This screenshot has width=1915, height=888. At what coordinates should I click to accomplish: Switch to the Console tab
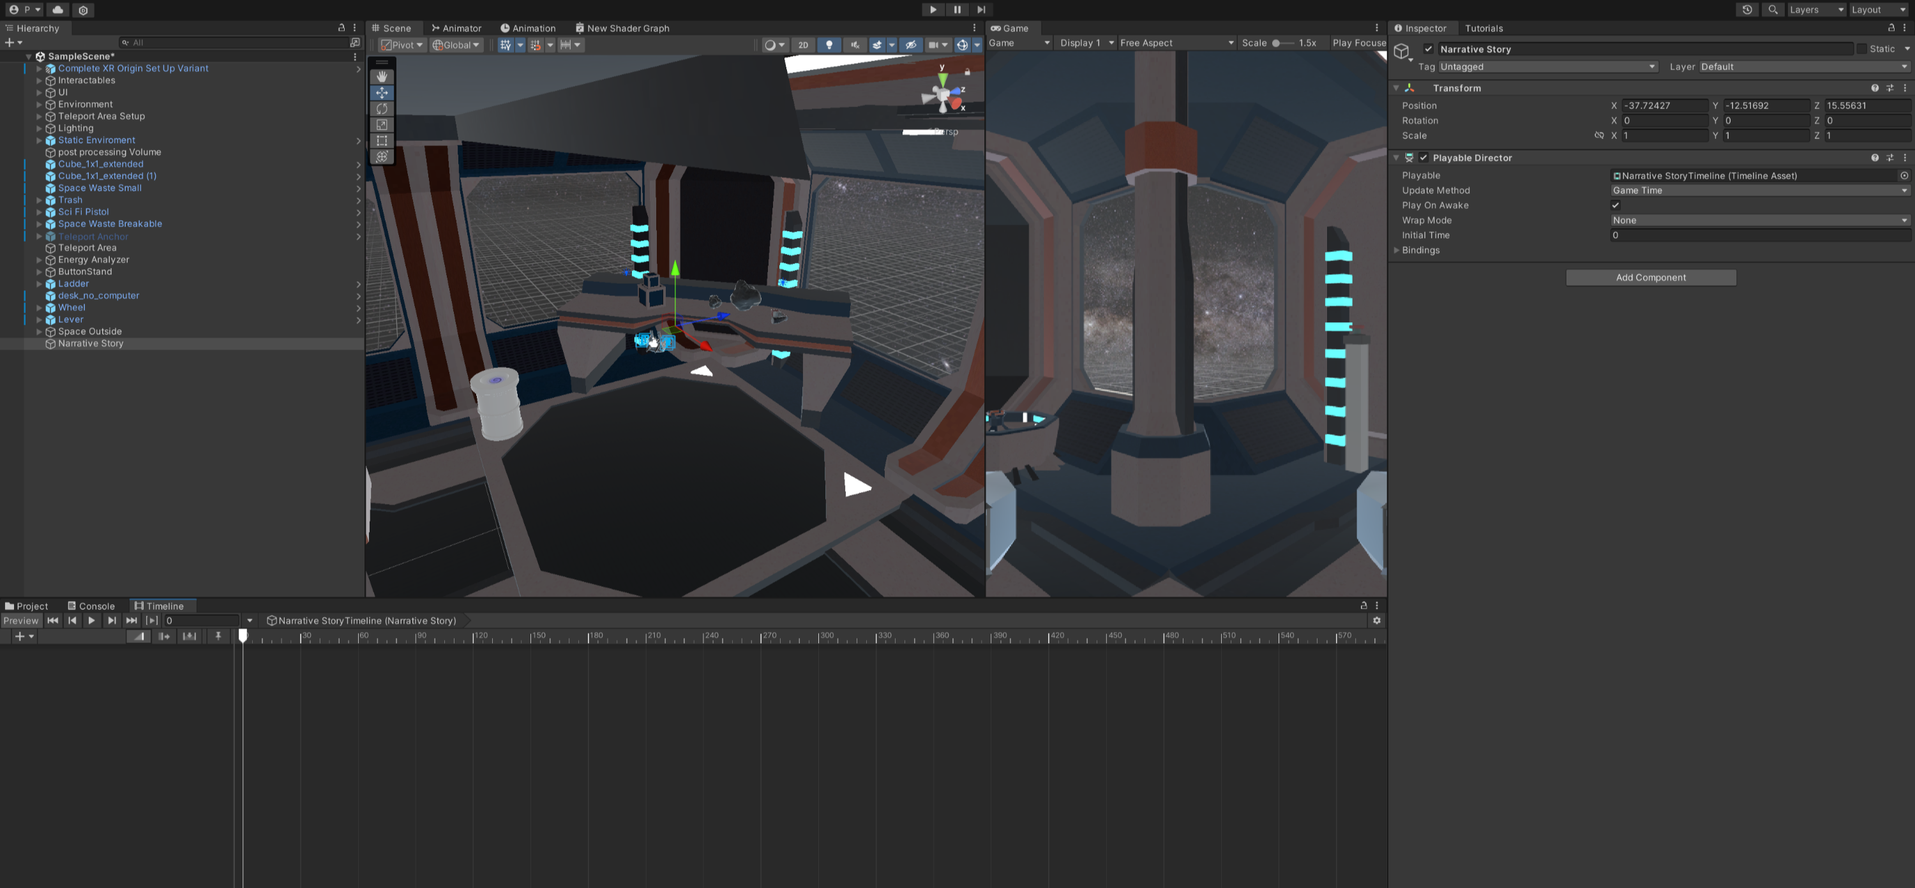(91, 607)
